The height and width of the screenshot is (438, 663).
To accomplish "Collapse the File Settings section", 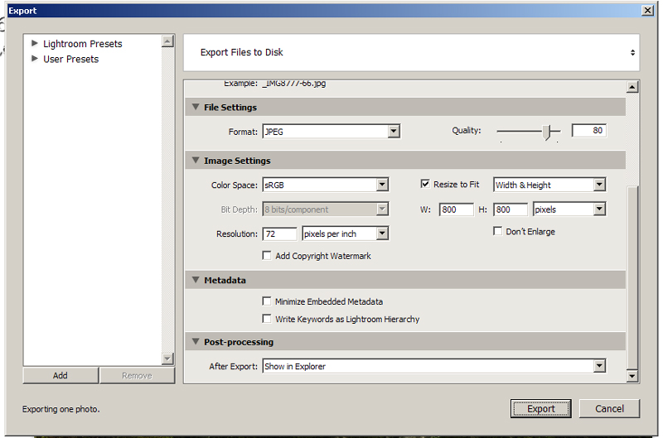I will click(196, 107).
